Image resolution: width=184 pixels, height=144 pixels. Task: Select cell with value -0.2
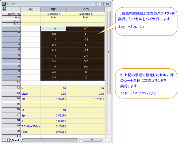[x=86, y=40]
